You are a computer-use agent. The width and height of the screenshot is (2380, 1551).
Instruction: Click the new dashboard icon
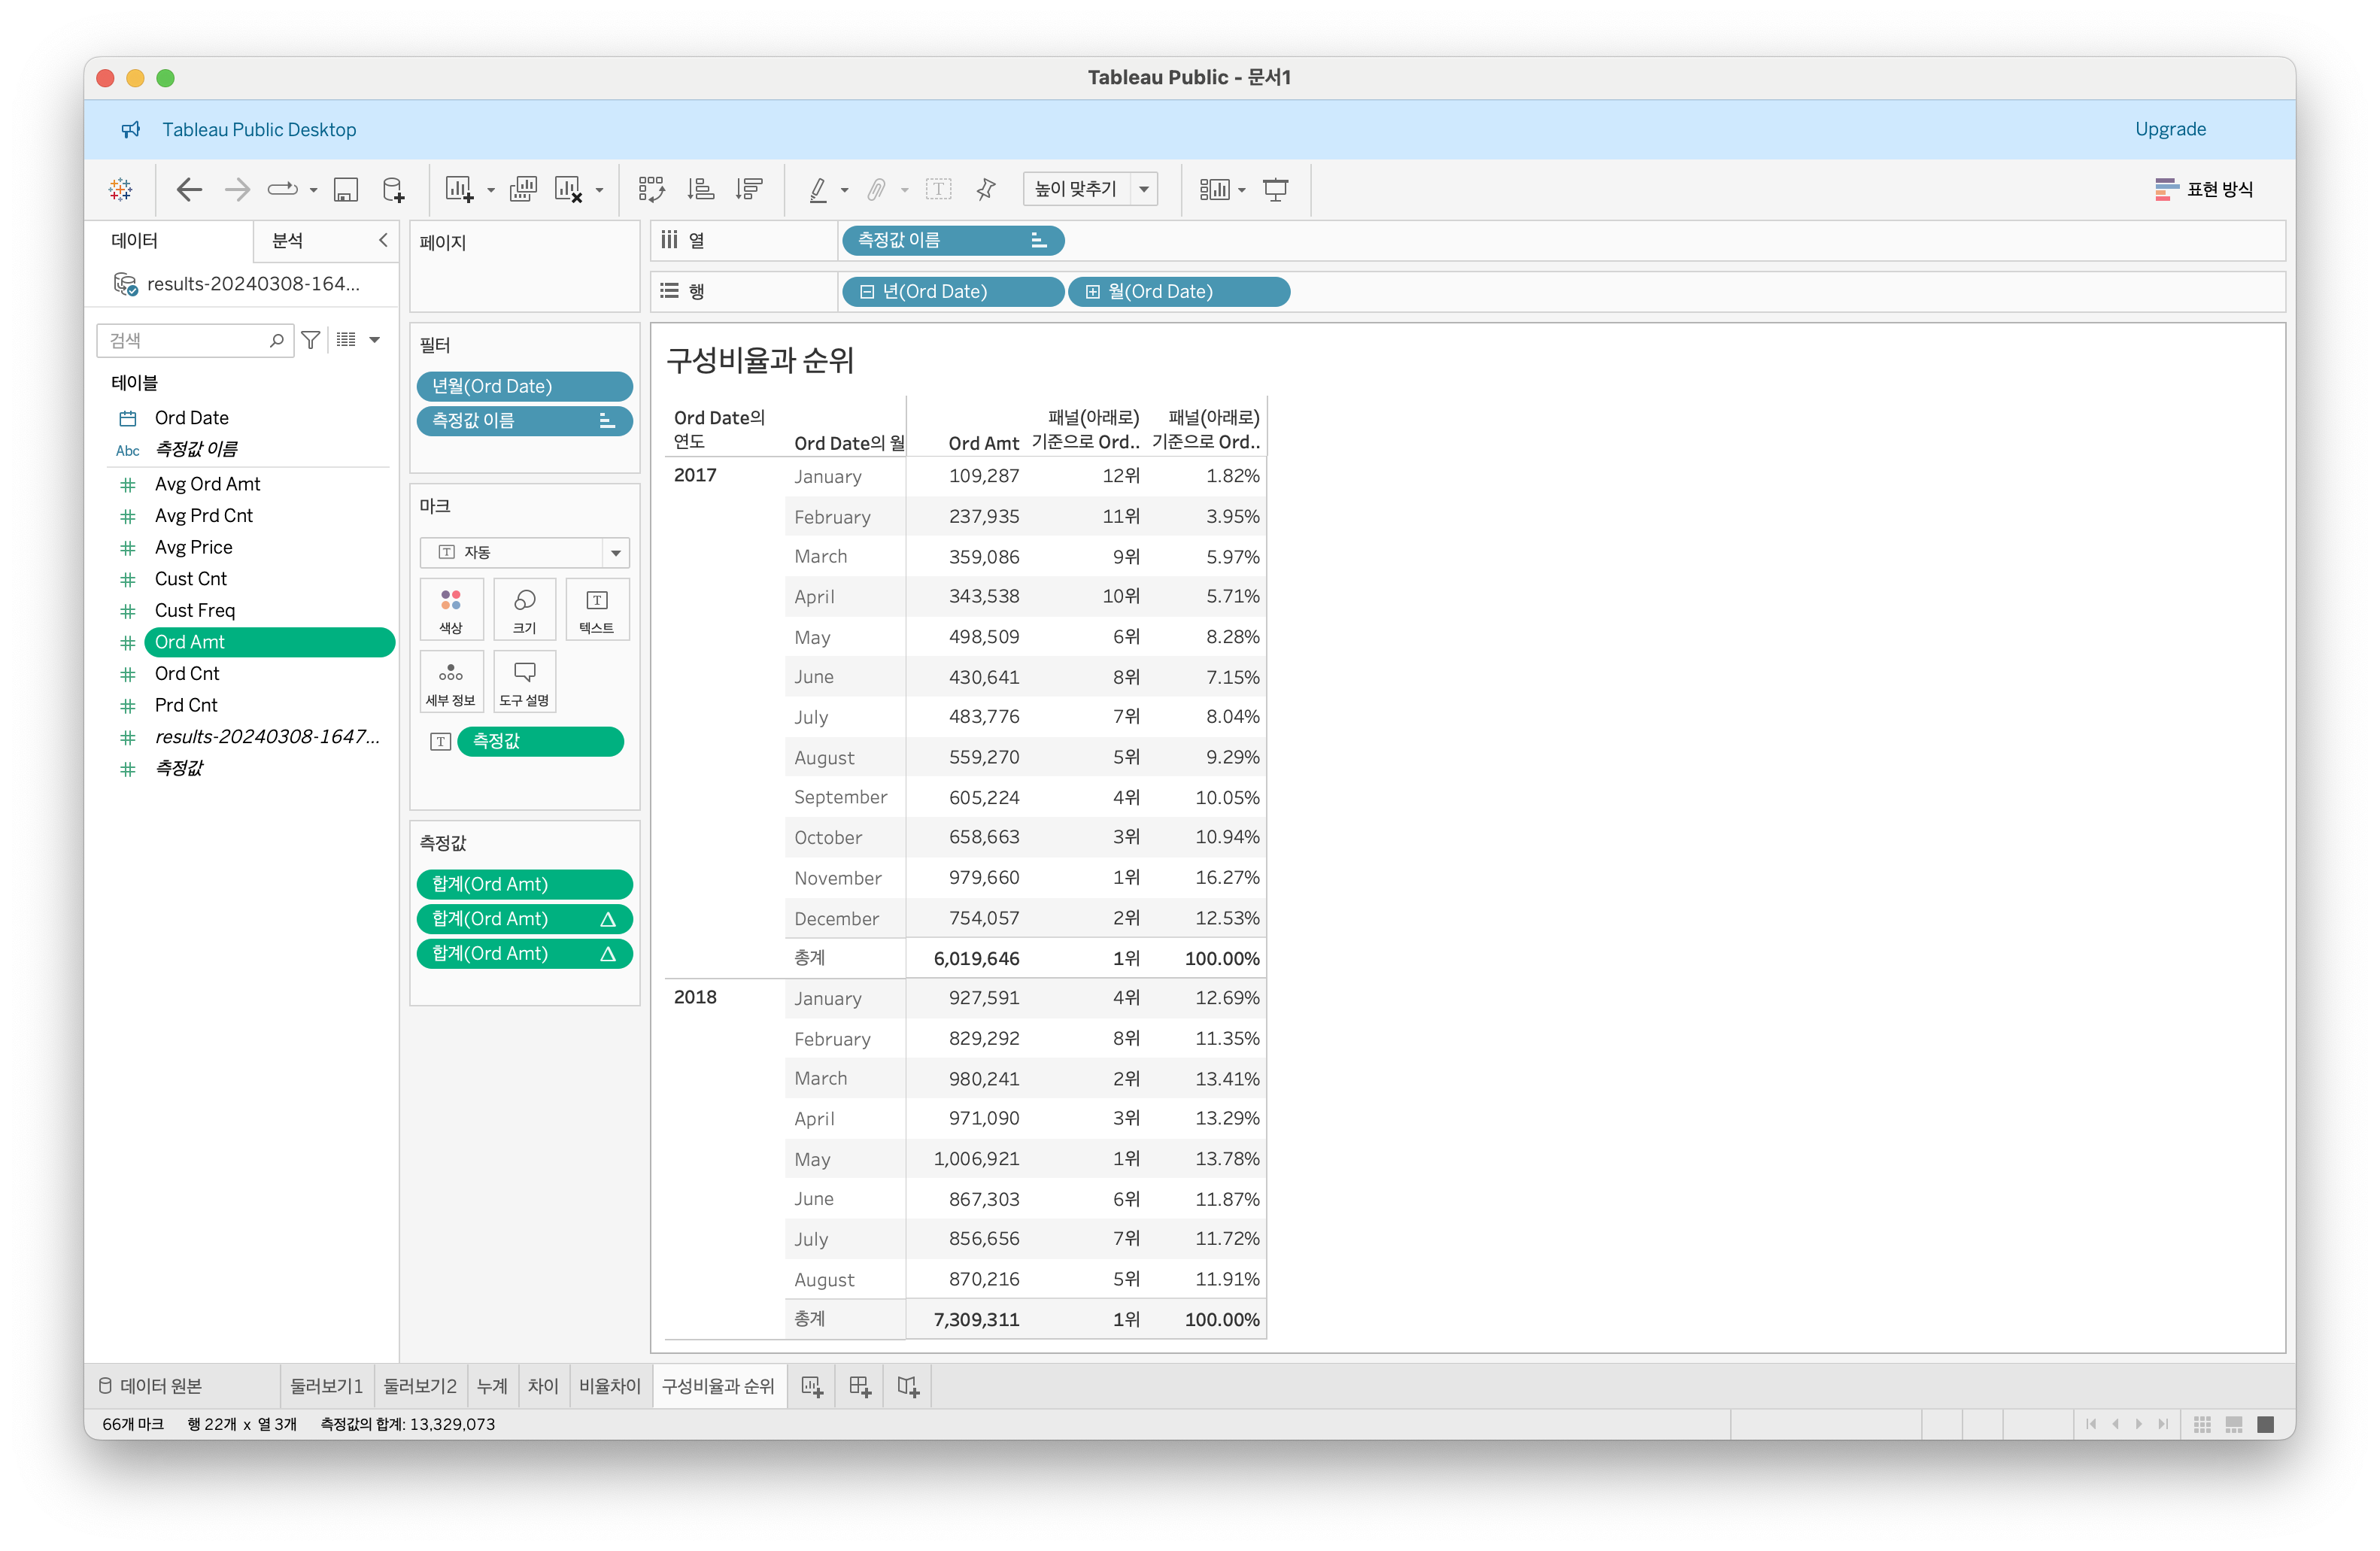click(x=859, y=1386)
